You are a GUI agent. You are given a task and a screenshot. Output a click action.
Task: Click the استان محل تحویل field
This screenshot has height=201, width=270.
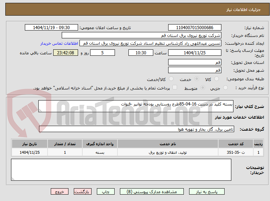tap(194, 62)
